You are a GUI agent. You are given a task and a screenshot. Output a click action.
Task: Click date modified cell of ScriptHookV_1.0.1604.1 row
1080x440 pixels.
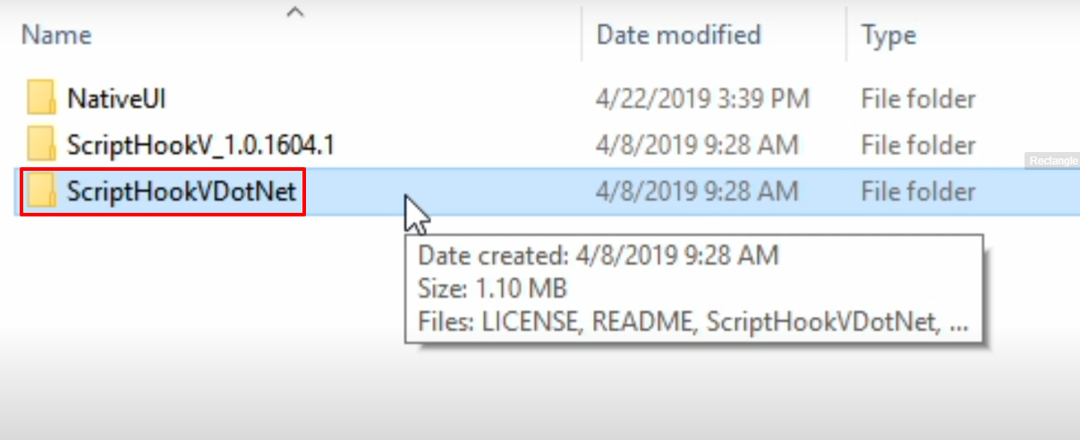point(697,145)
